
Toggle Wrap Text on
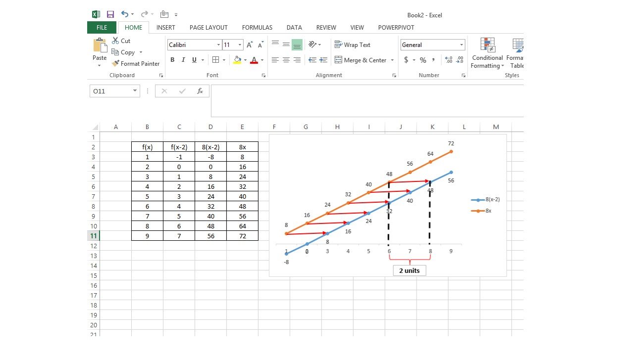coord(352,44)
